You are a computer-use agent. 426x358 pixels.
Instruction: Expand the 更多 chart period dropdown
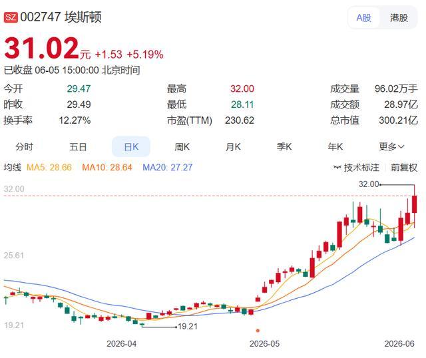pyautogui.click(x=391, y=146)
